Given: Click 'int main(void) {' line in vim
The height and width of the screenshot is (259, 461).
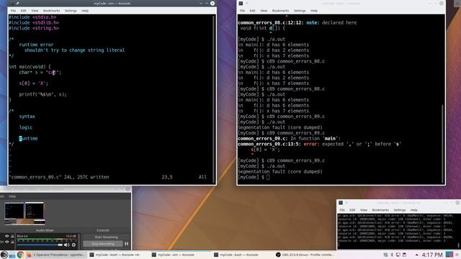Looking at the screenshot, I should [30, 67].
